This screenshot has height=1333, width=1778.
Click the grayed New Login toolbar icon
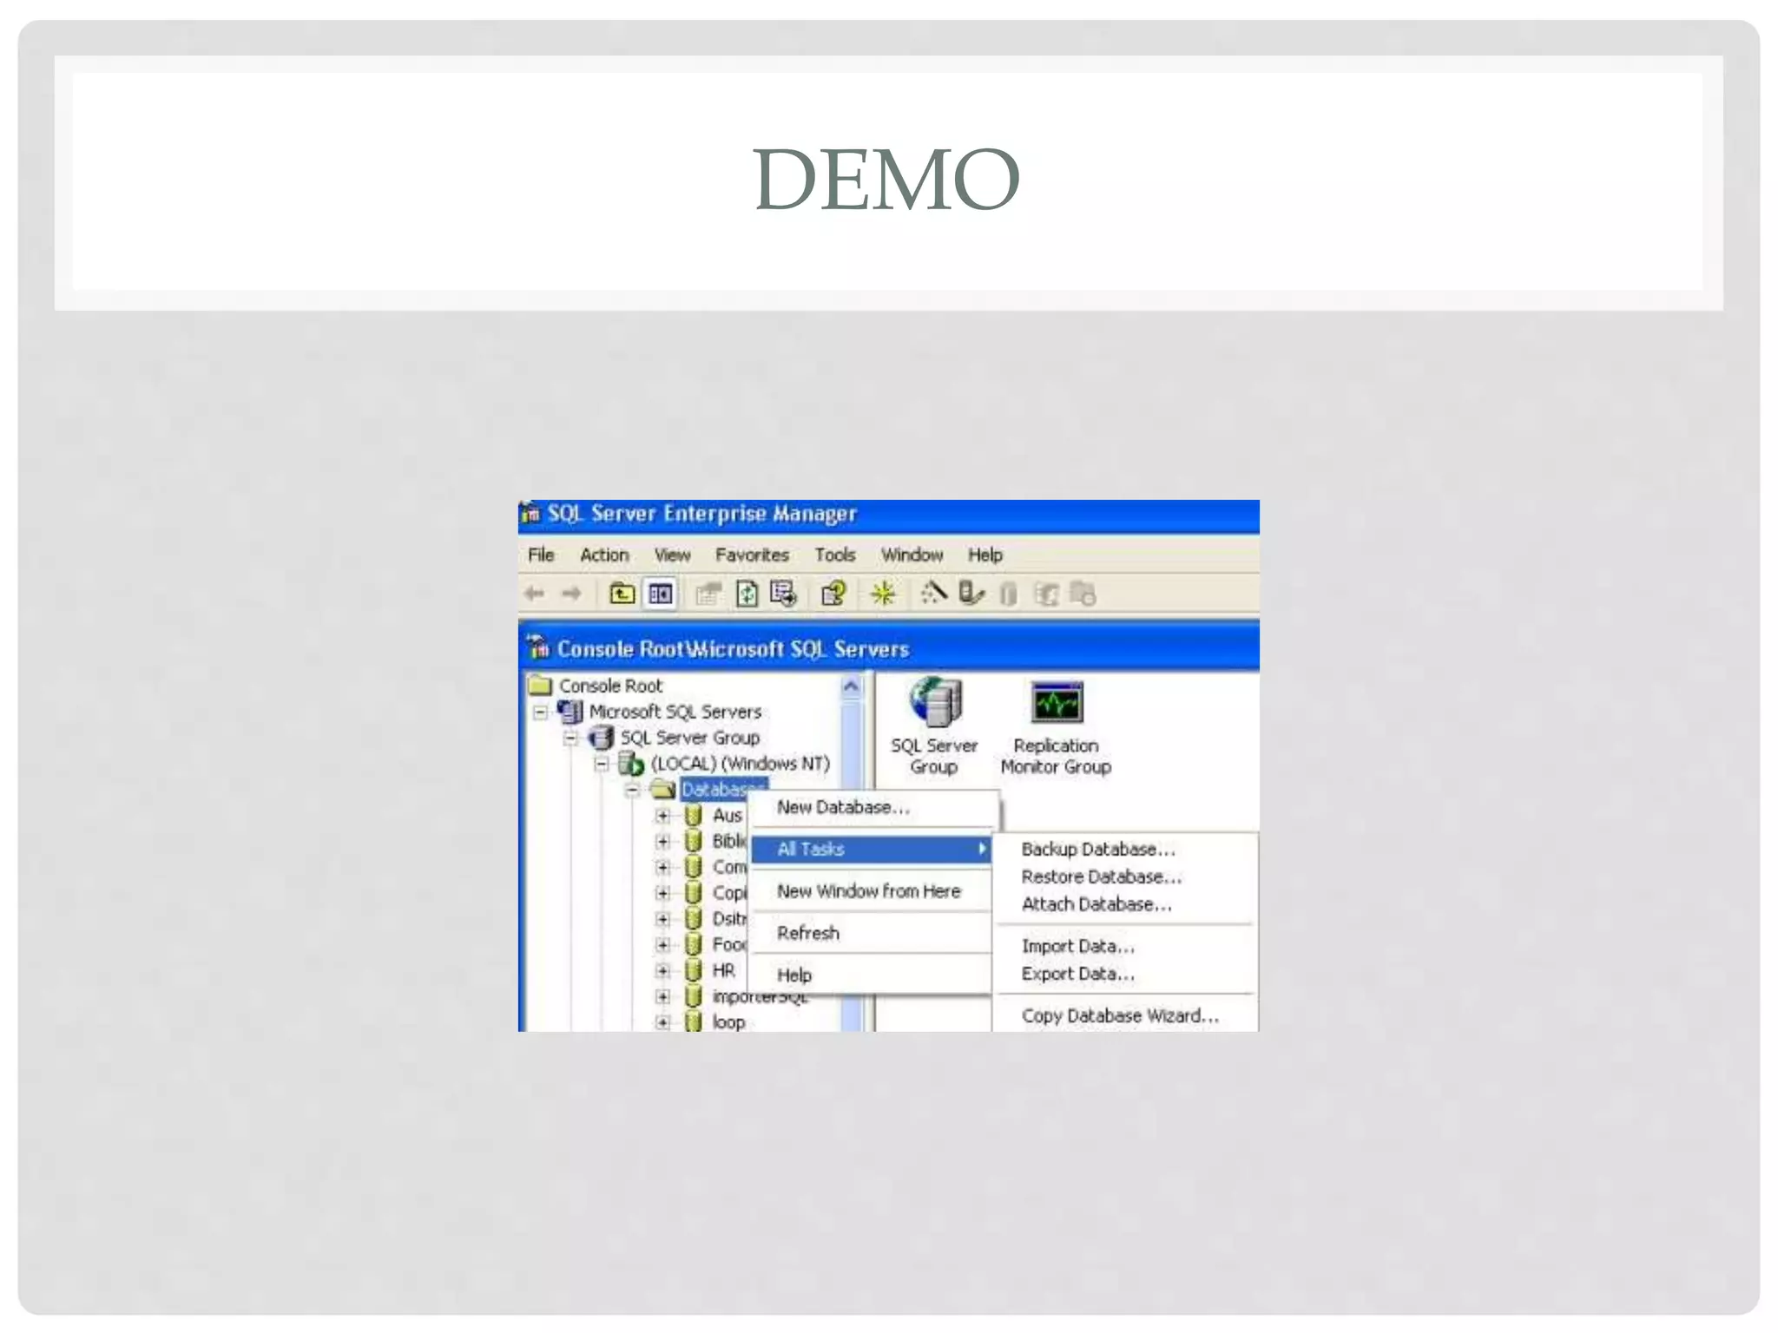pyautogui.click(x=1046, y=594)
